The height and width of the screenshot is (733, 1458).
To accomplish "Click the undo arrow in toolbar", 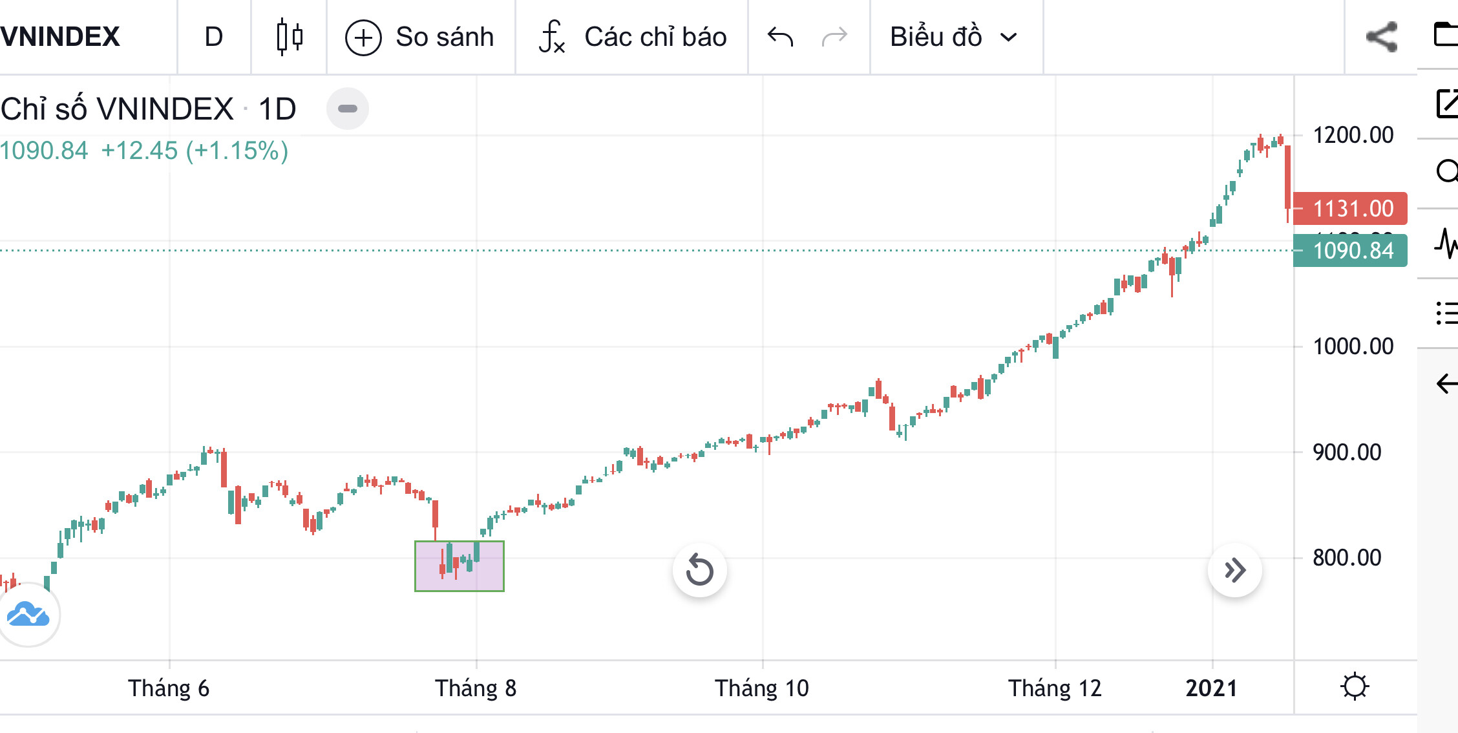I will (780, 37).
